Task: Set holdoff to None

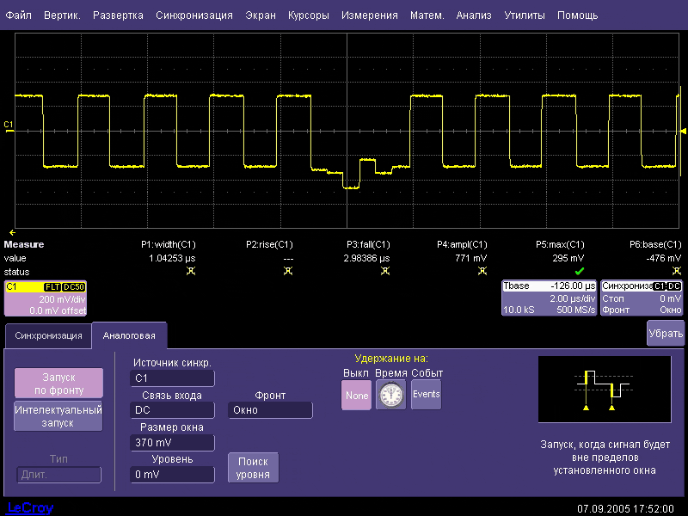Action: pos(356,395)
